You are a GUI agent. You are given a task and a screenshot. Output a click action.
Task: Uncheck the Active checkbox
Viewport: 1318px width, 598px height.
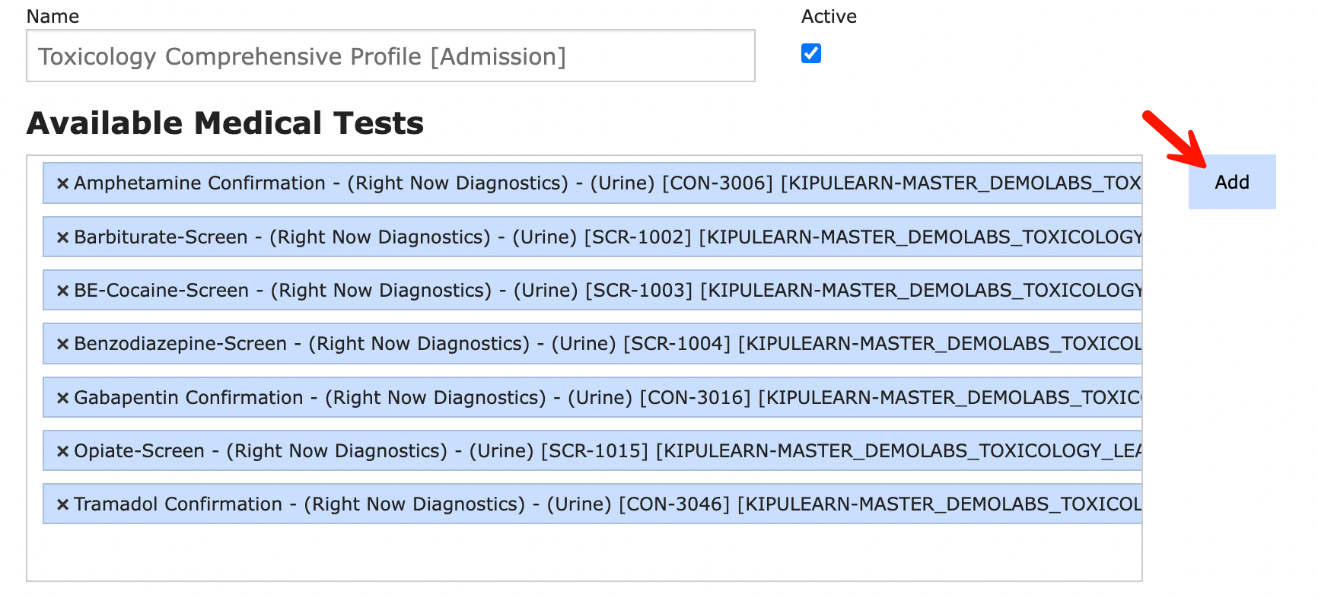click(x=811, y=53)
